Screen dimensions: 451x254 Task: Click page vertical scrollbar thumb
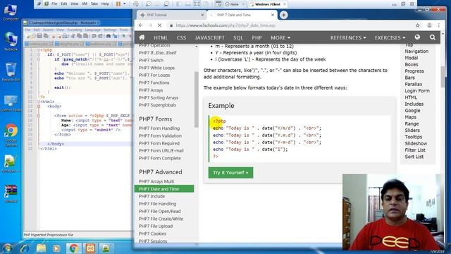pyautogui.click(x=443, y=77)
